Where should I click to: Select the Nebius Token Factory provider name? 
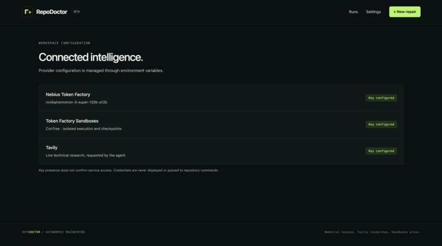tap(68, 94)
